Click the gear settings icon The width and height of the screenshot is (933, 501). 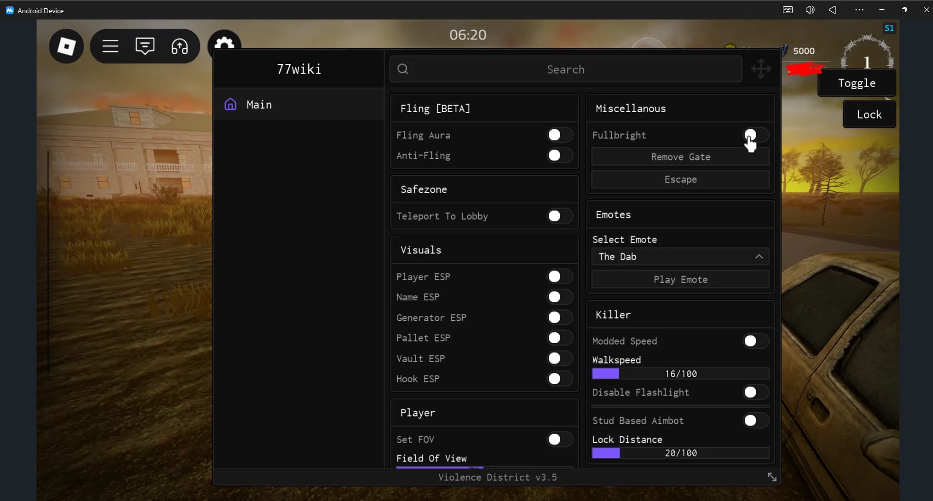[x=224, y=42]
